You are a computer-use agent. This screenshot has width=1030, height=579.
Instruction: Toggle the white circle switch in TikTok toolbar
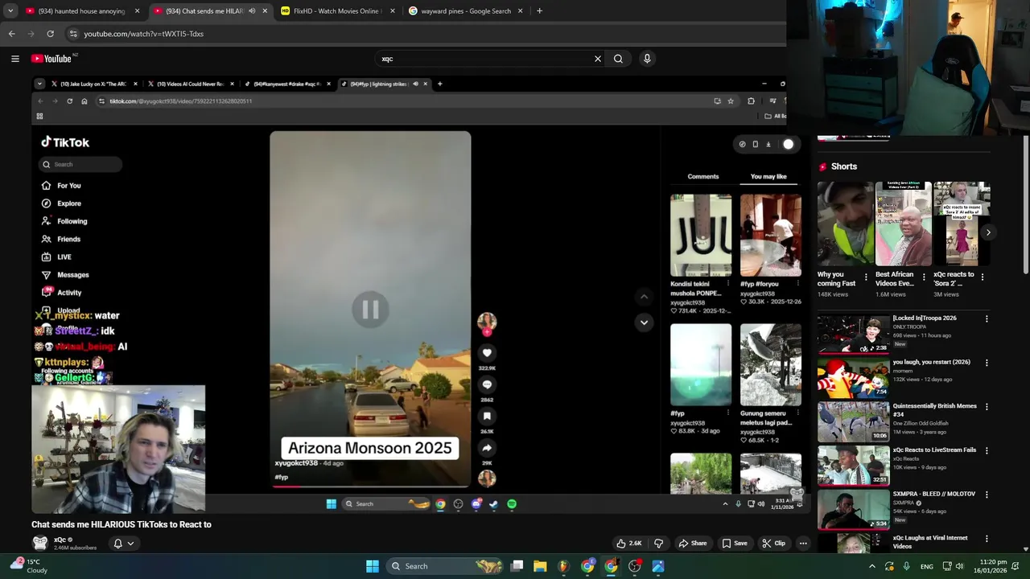(789, 144)
